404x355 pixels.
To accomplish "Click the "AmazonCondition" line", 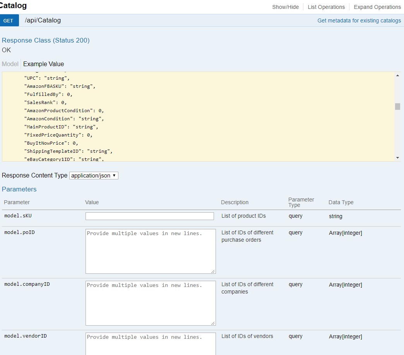I will pyautogui.click(x=64, y=119).
